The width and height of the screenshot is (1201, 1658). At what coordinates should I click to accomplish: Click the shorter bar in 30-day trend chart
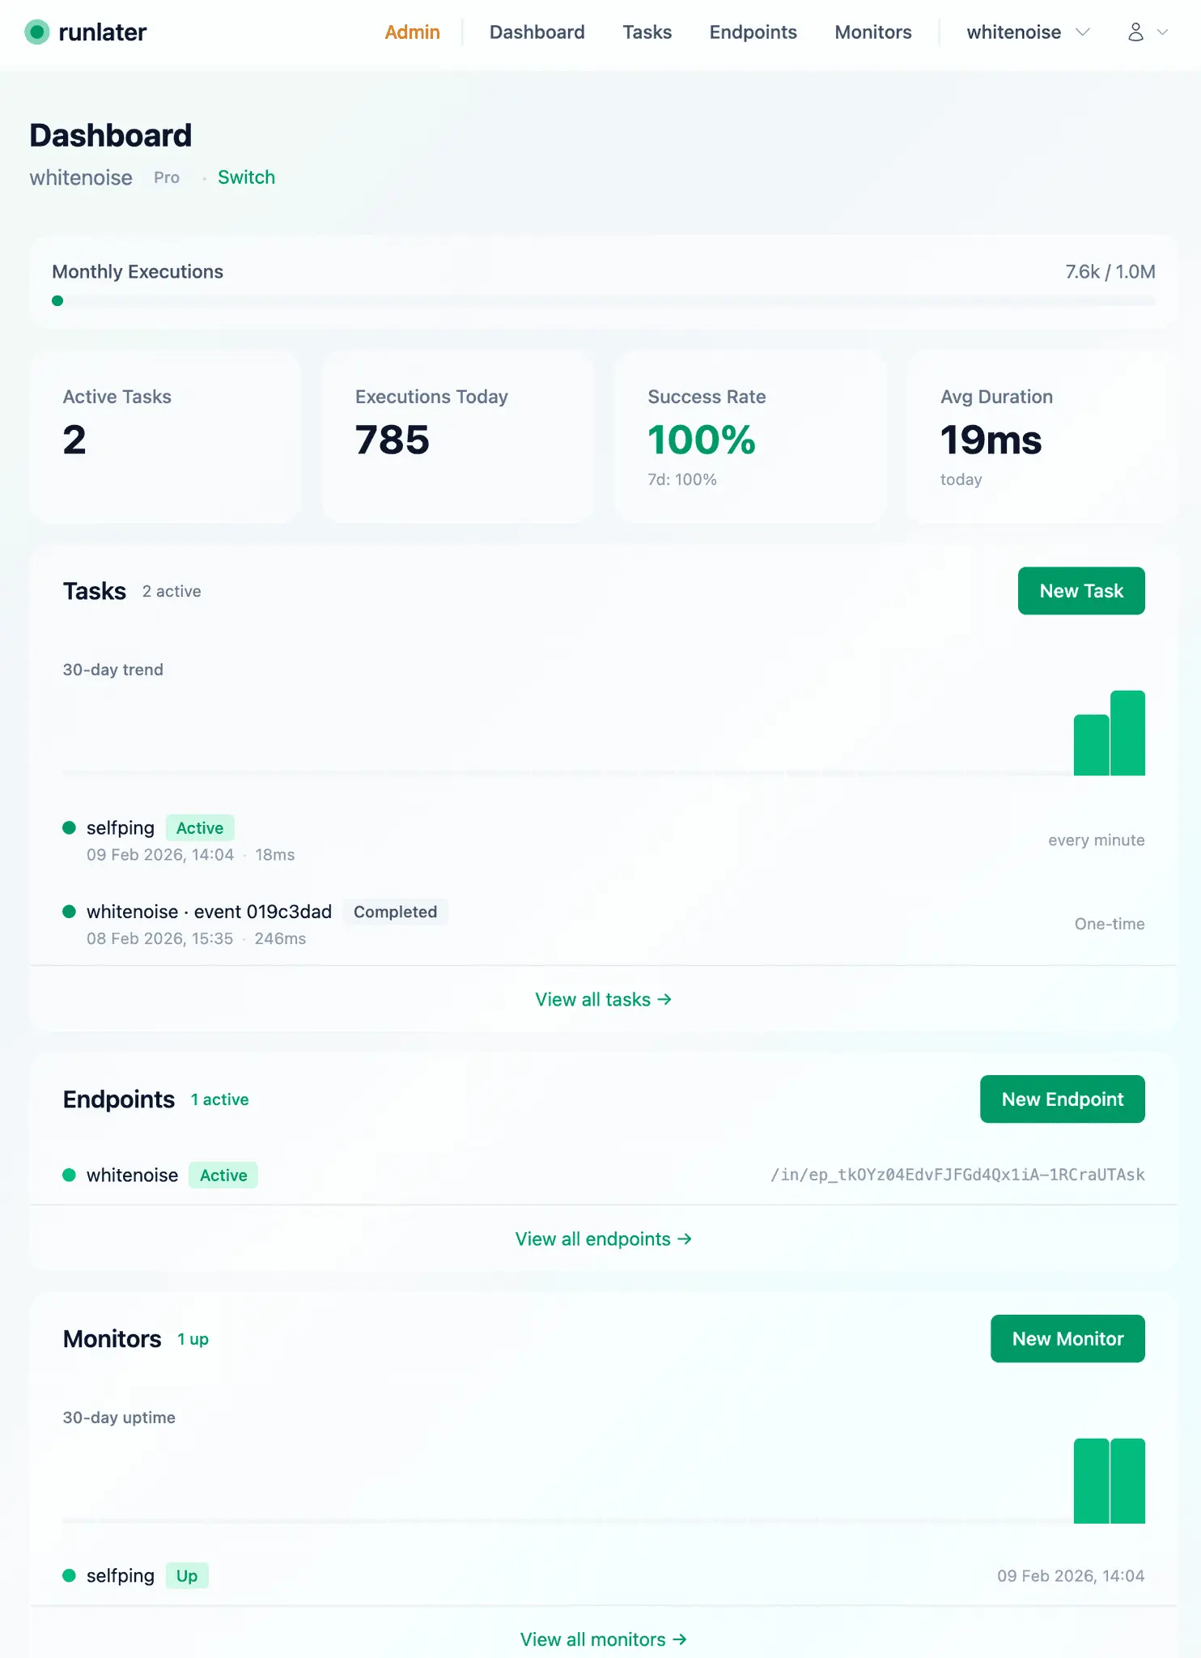(1091, 746)
